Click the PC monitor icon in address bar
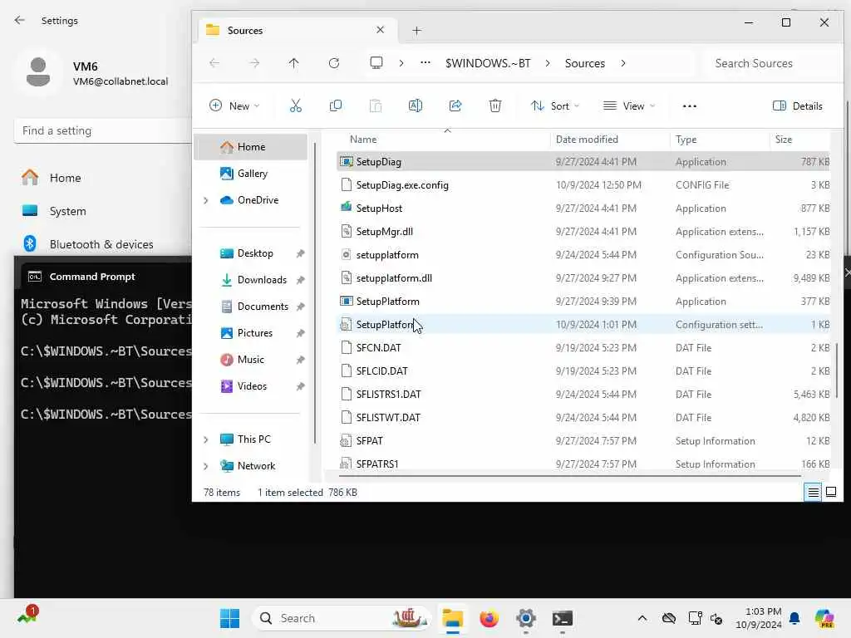851x638 pixels. pos(376,63)
